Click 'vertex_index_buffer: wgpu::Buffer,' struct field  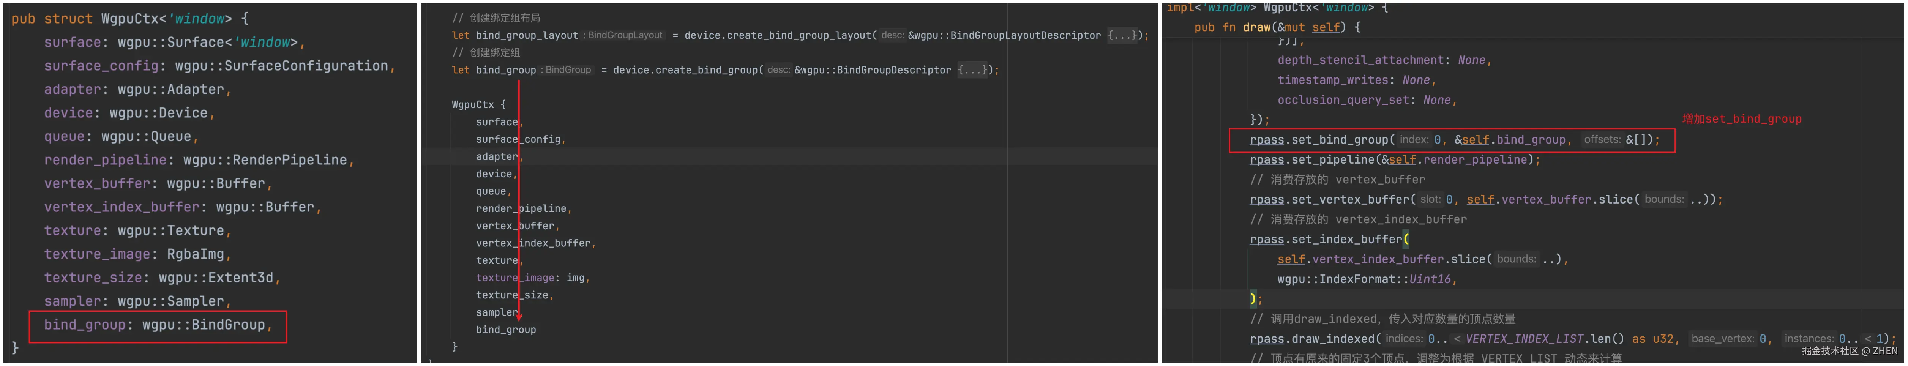pos(182,207)
